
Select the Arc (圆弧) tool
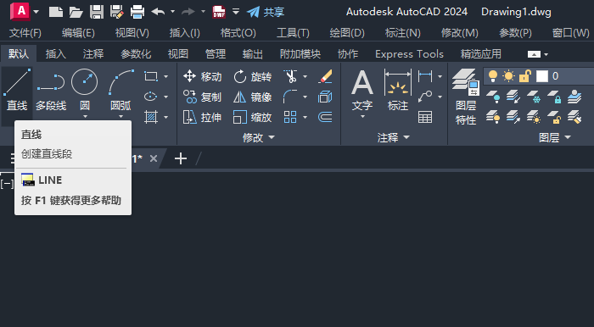(120, 90)
